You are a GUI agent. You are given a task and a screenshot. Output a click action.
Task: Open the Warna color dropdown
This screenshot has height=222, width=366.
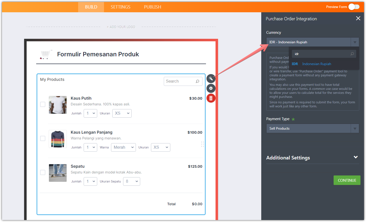(x=123, y=147)
